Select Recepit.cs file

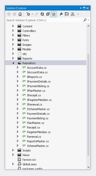pyautogui.click(x=33, y=127)
